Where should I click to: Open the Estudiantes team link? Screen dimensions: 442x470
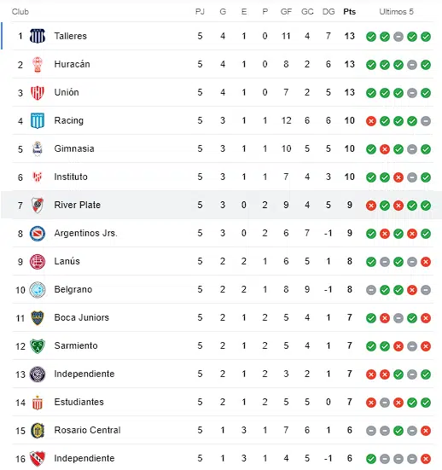click(79, 402)
